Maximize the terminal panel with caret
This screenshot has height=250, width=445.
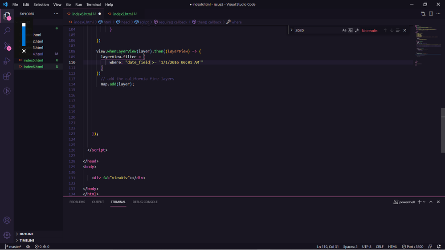pos(431,202)
